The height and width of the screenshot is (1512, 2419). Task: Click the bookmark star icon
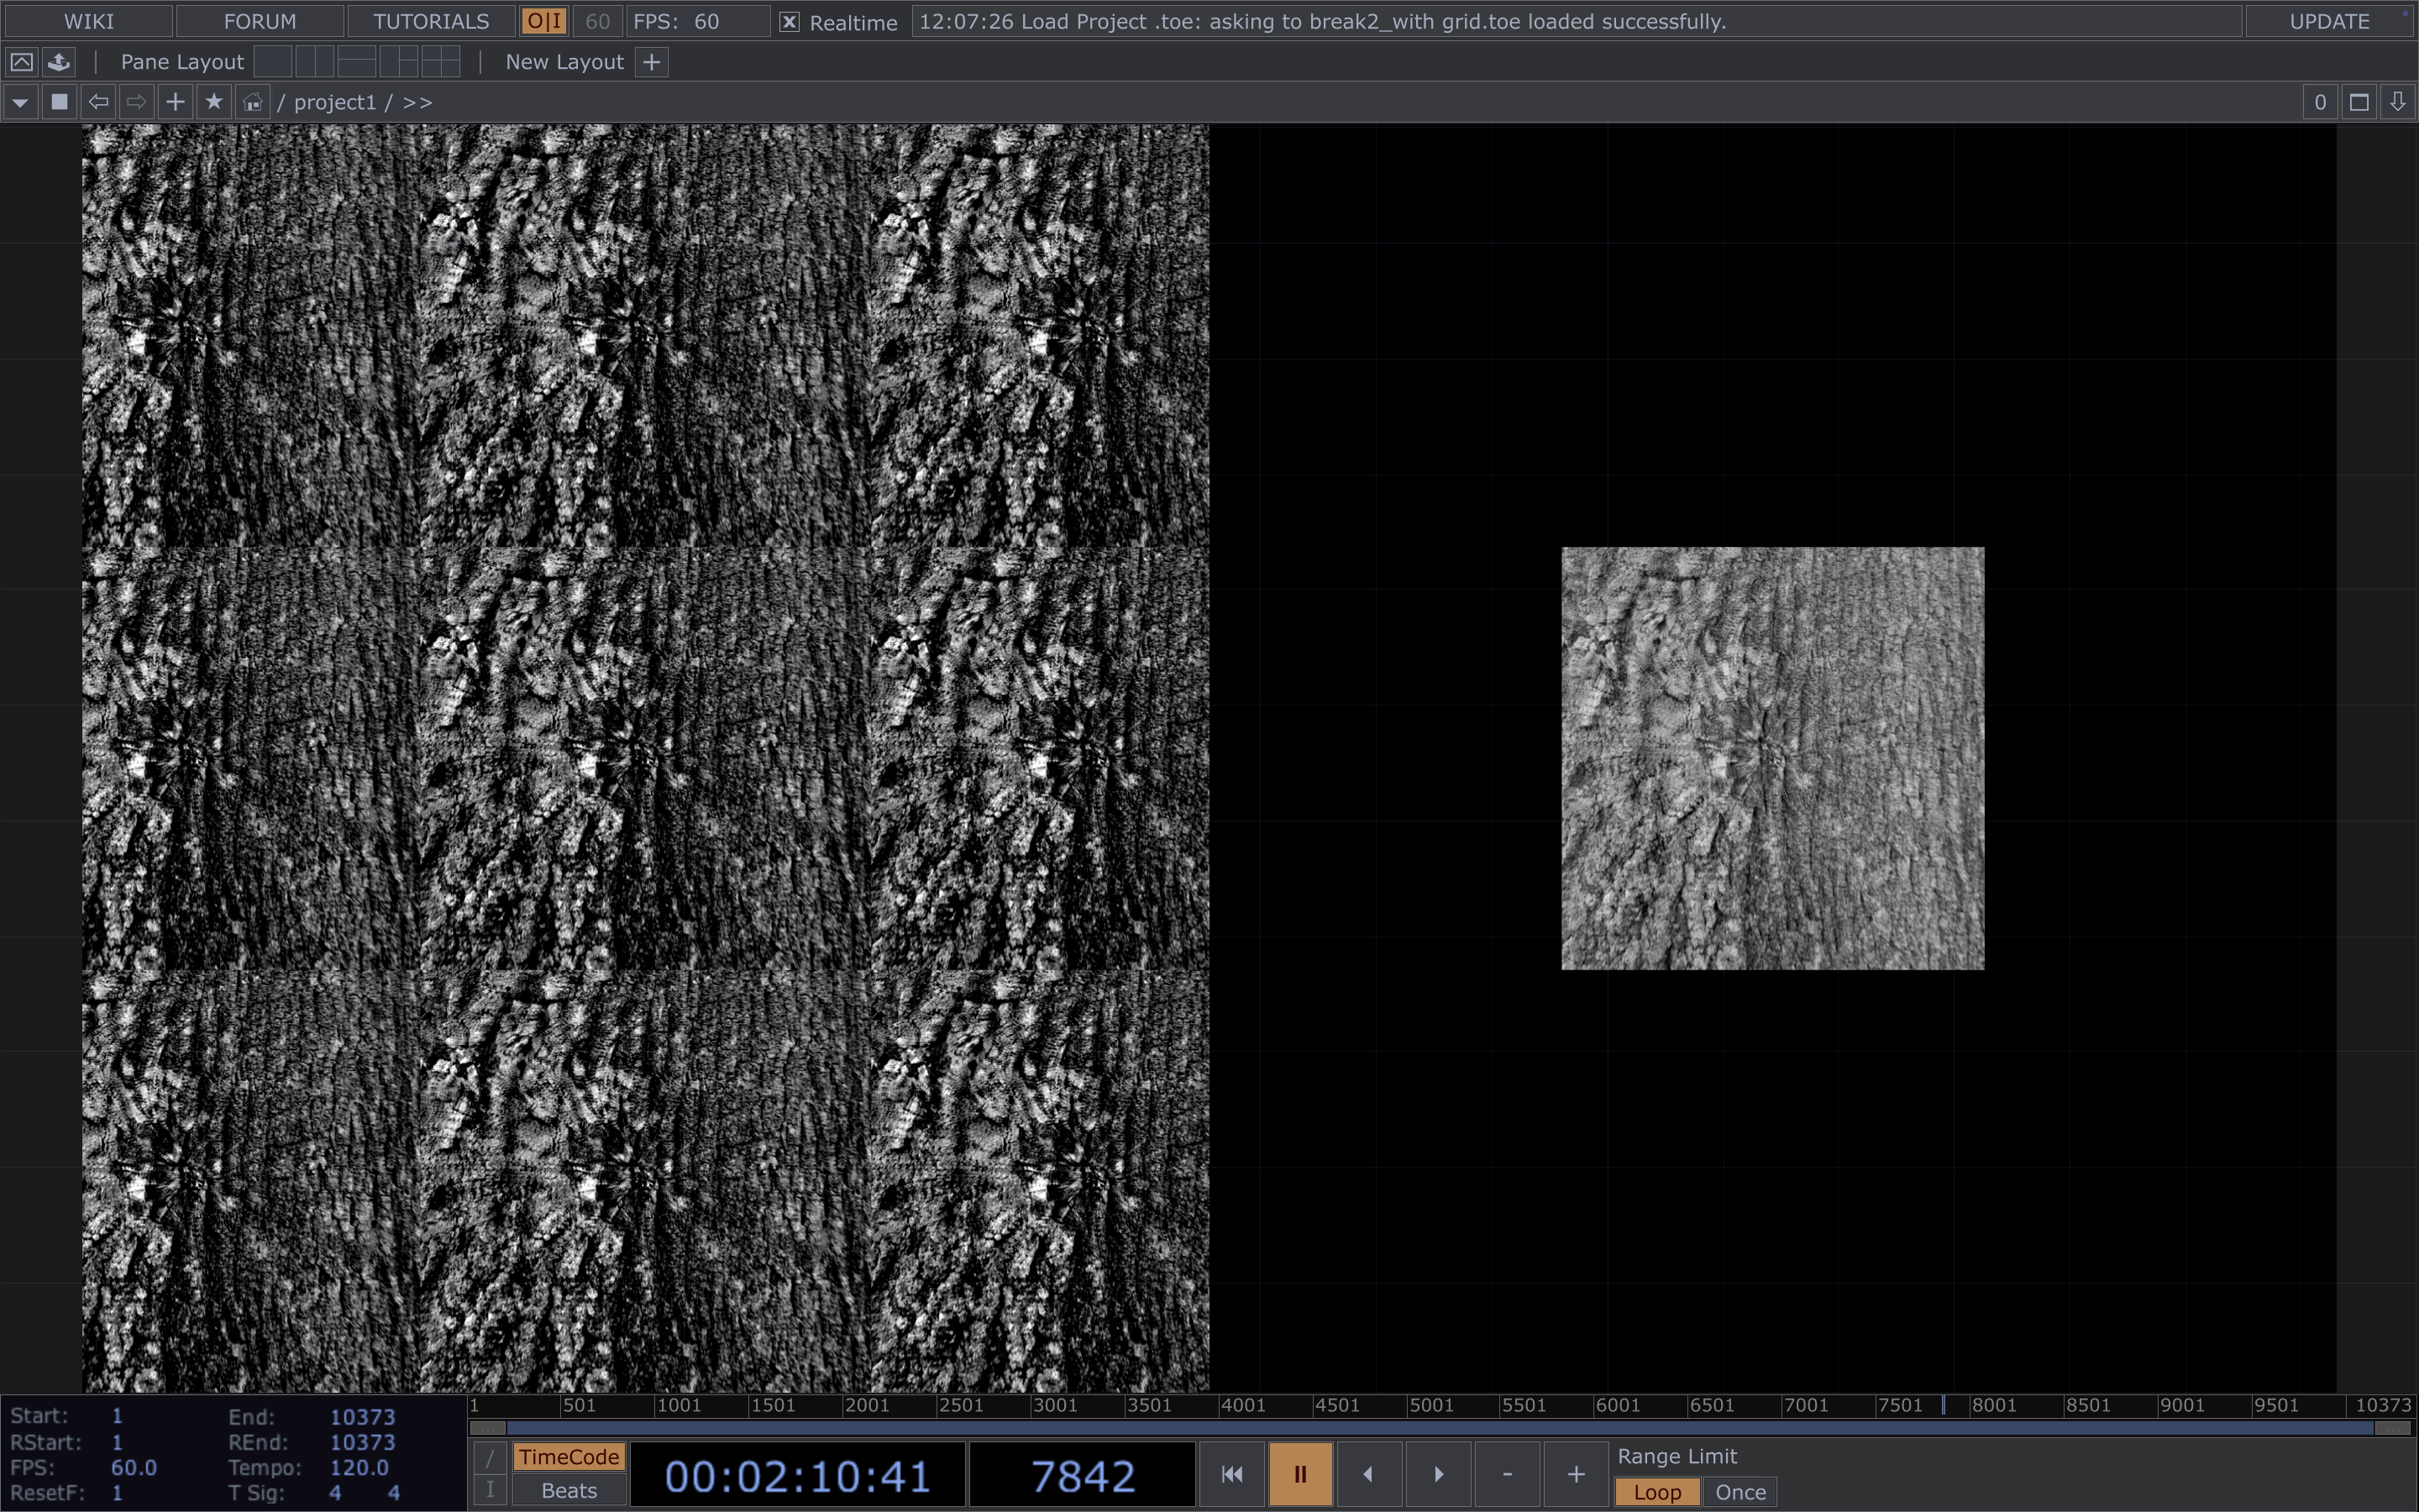click(x=214, y=102)
